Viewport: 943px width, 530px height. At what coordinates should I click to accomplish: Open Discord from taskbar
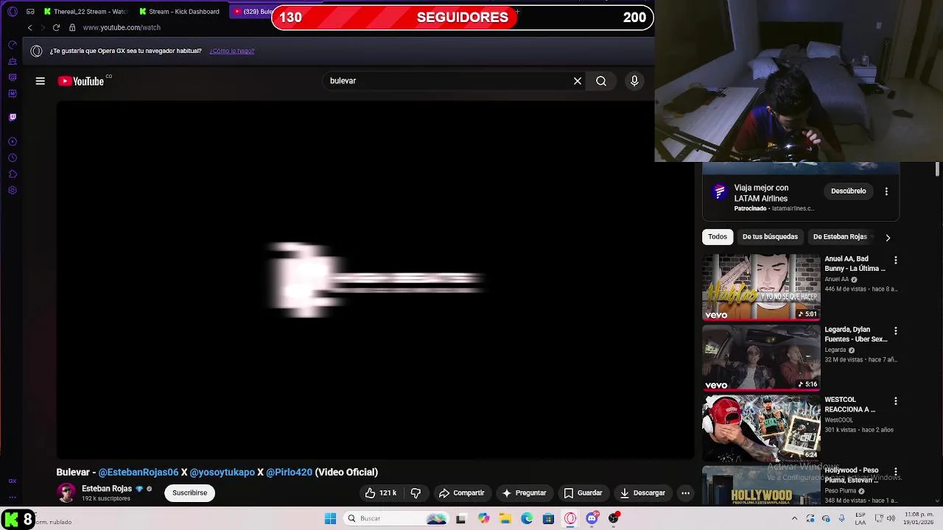pyautogui.click(x=592, y=518)
